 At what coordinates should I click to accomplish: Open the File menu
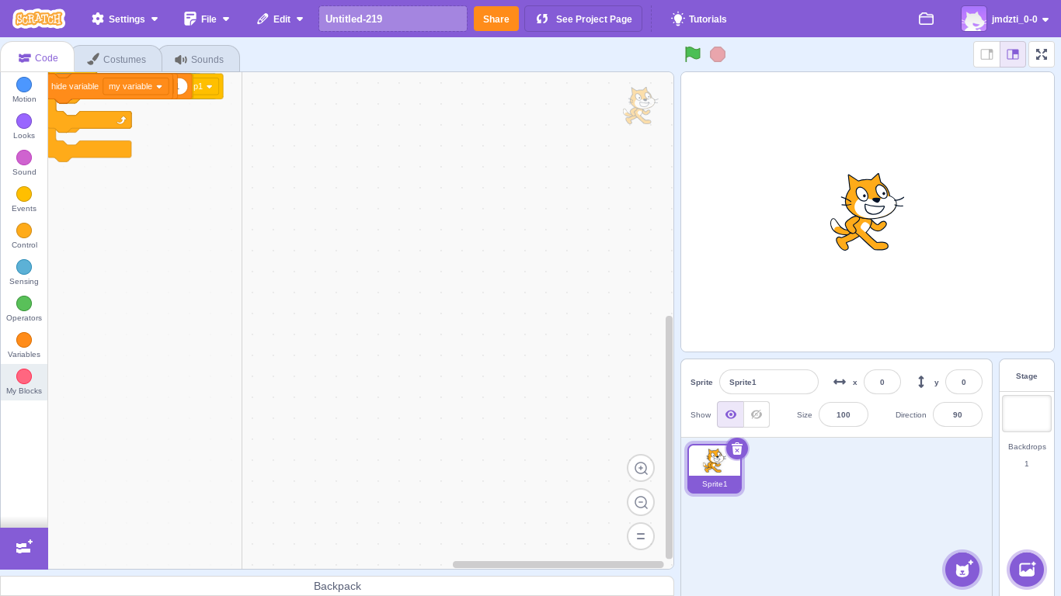[207, 19]
